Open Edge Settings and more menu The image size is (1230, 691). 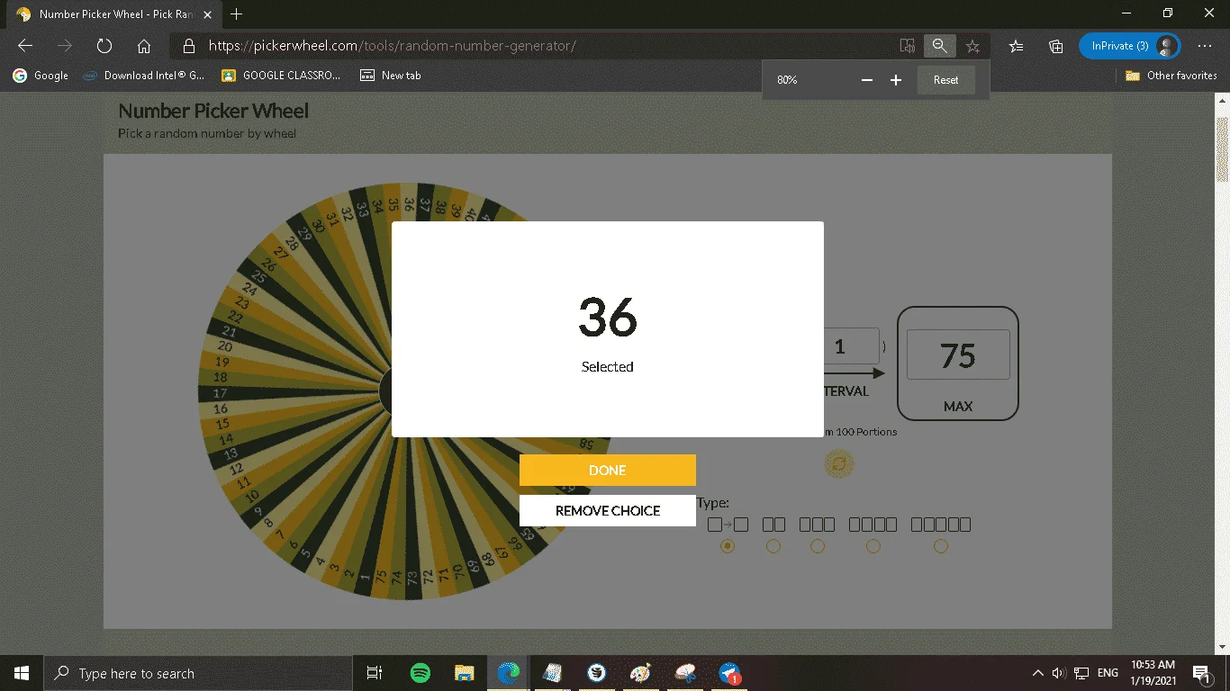tap(1205, 46)
